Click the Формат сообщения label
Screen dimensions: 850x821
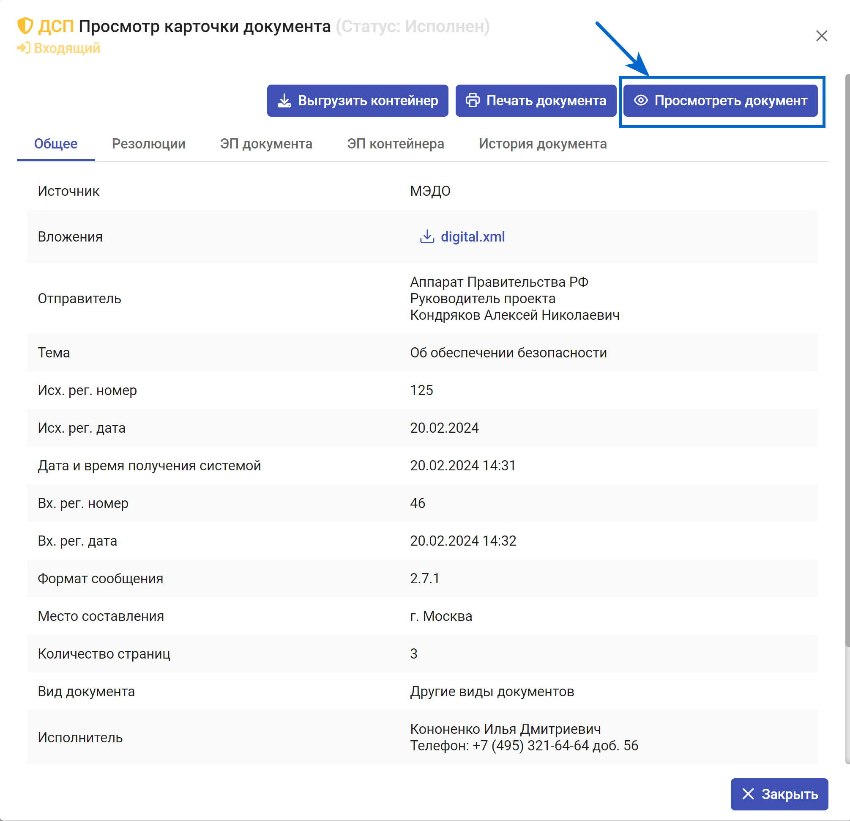point(101,579)
